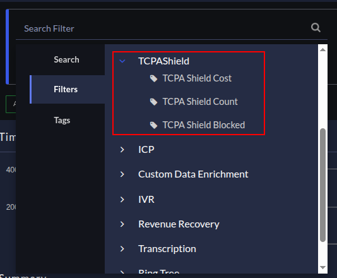Screen dimensions: 337x278
Task: Click the Revenue Recovery label
Action: (179, 224)
